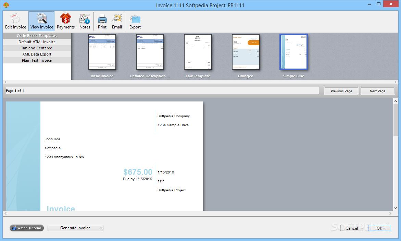This screenshot has width=401, height=241.
Task: Choose the Detailed Description template thumbnail
Action: click(x=150, y=52)
